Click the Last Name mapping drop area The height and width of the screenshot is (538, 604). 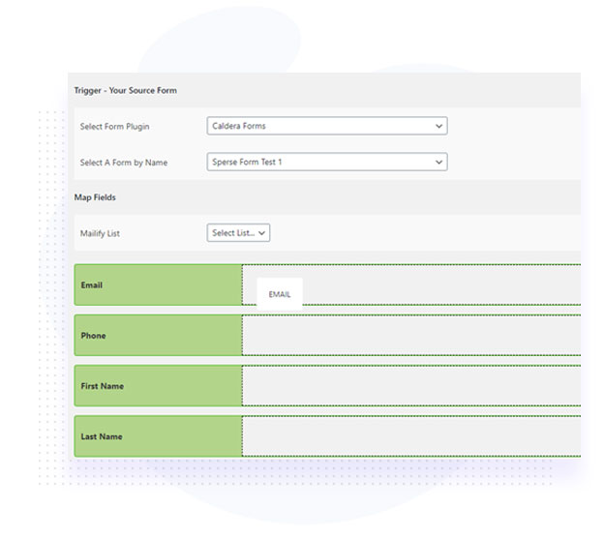click(x=411, y=436)
